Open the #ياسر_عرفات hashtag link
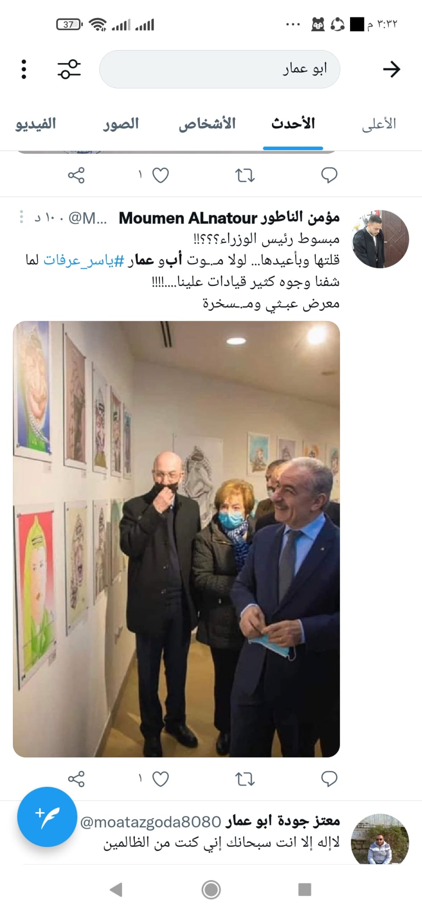Screen dimensions: 422x915 [x=84, y=260]
